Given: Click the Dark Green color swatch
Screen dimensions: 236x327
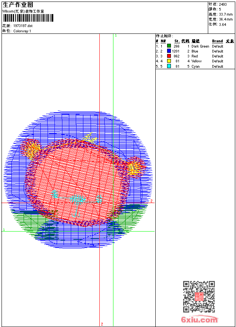Looking at the screenshot, I should [169, 46].
